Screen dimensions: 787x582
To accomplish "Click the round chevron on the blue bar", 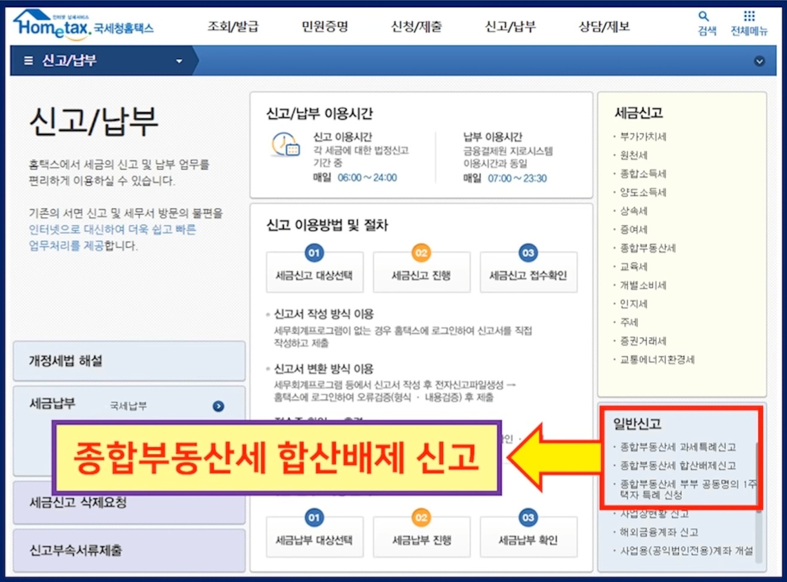I will [759, 61].
